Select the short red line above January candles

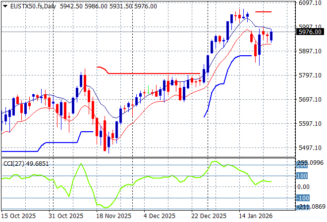[264, 12]
